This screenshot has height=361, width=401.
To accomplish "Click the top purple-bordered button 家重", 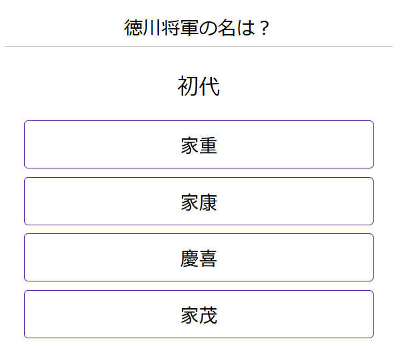I will (198, 144).
